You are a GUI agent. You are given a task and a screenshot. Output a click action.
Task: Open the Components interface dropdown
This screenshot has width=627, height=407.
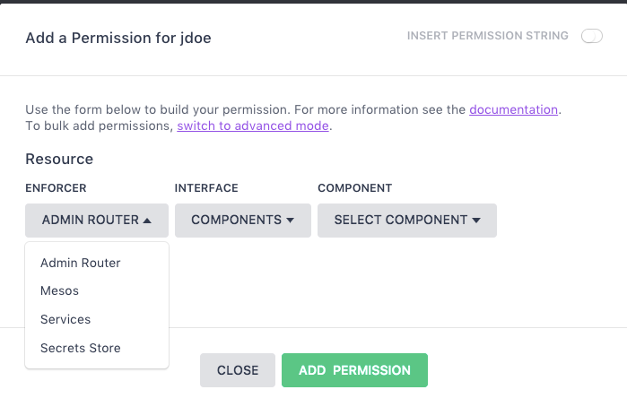tap(242, 220)
